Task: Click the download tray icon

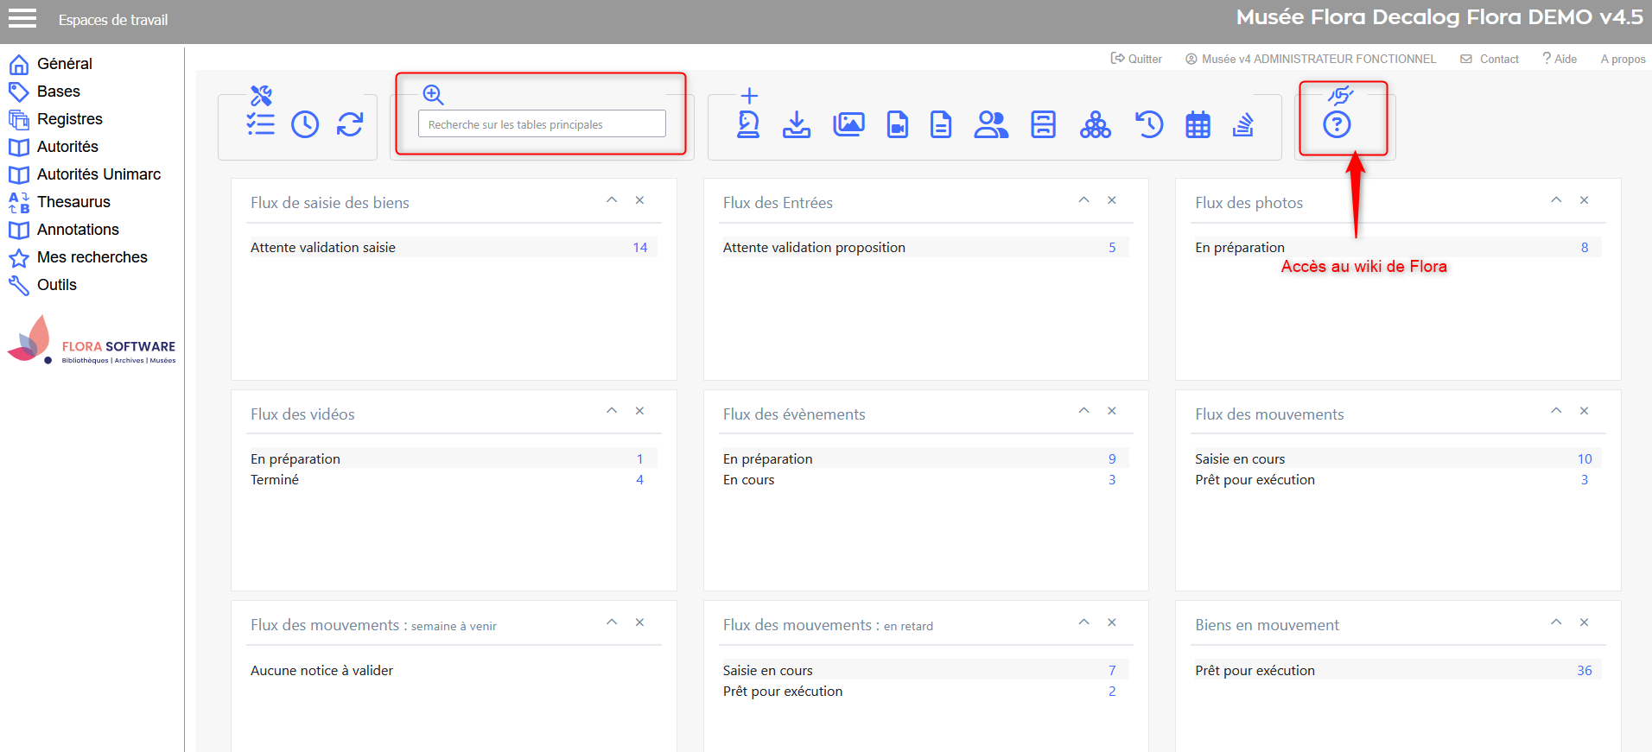Action: 797,124
